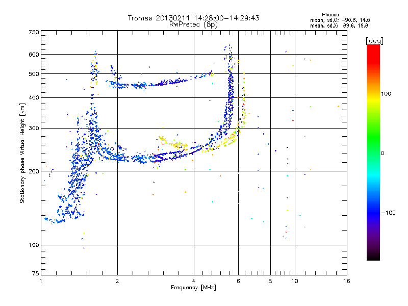Click the '[deg]' colorbar unit label
This screenshot has height=306, width=408.
[x=374, y=41]
